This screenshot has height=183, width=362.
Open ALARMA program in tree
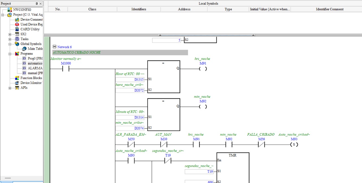[x=35, y=68]
